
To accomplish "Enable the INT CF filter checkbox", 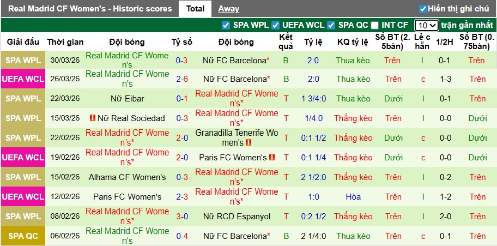I will pyautogui.click(x=375, y=25).
